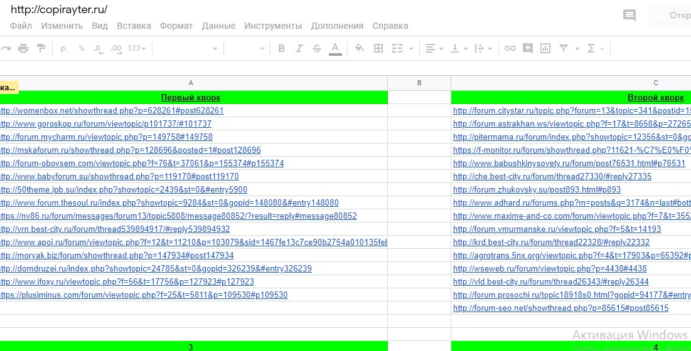Open the forum.citystar.ru topic link
691x351 pixels.
click(572, 111)
